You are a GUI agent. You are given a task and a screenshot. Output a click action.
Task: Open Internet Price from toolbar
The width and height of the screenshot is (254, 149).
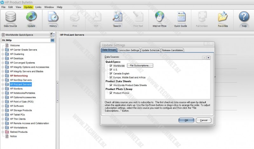click(x=159, y=18)
